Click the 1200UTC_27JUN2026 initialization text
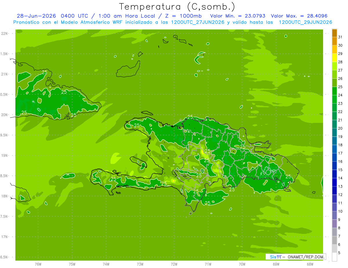This screenshot has width=348, height=268. coord(198,22)
